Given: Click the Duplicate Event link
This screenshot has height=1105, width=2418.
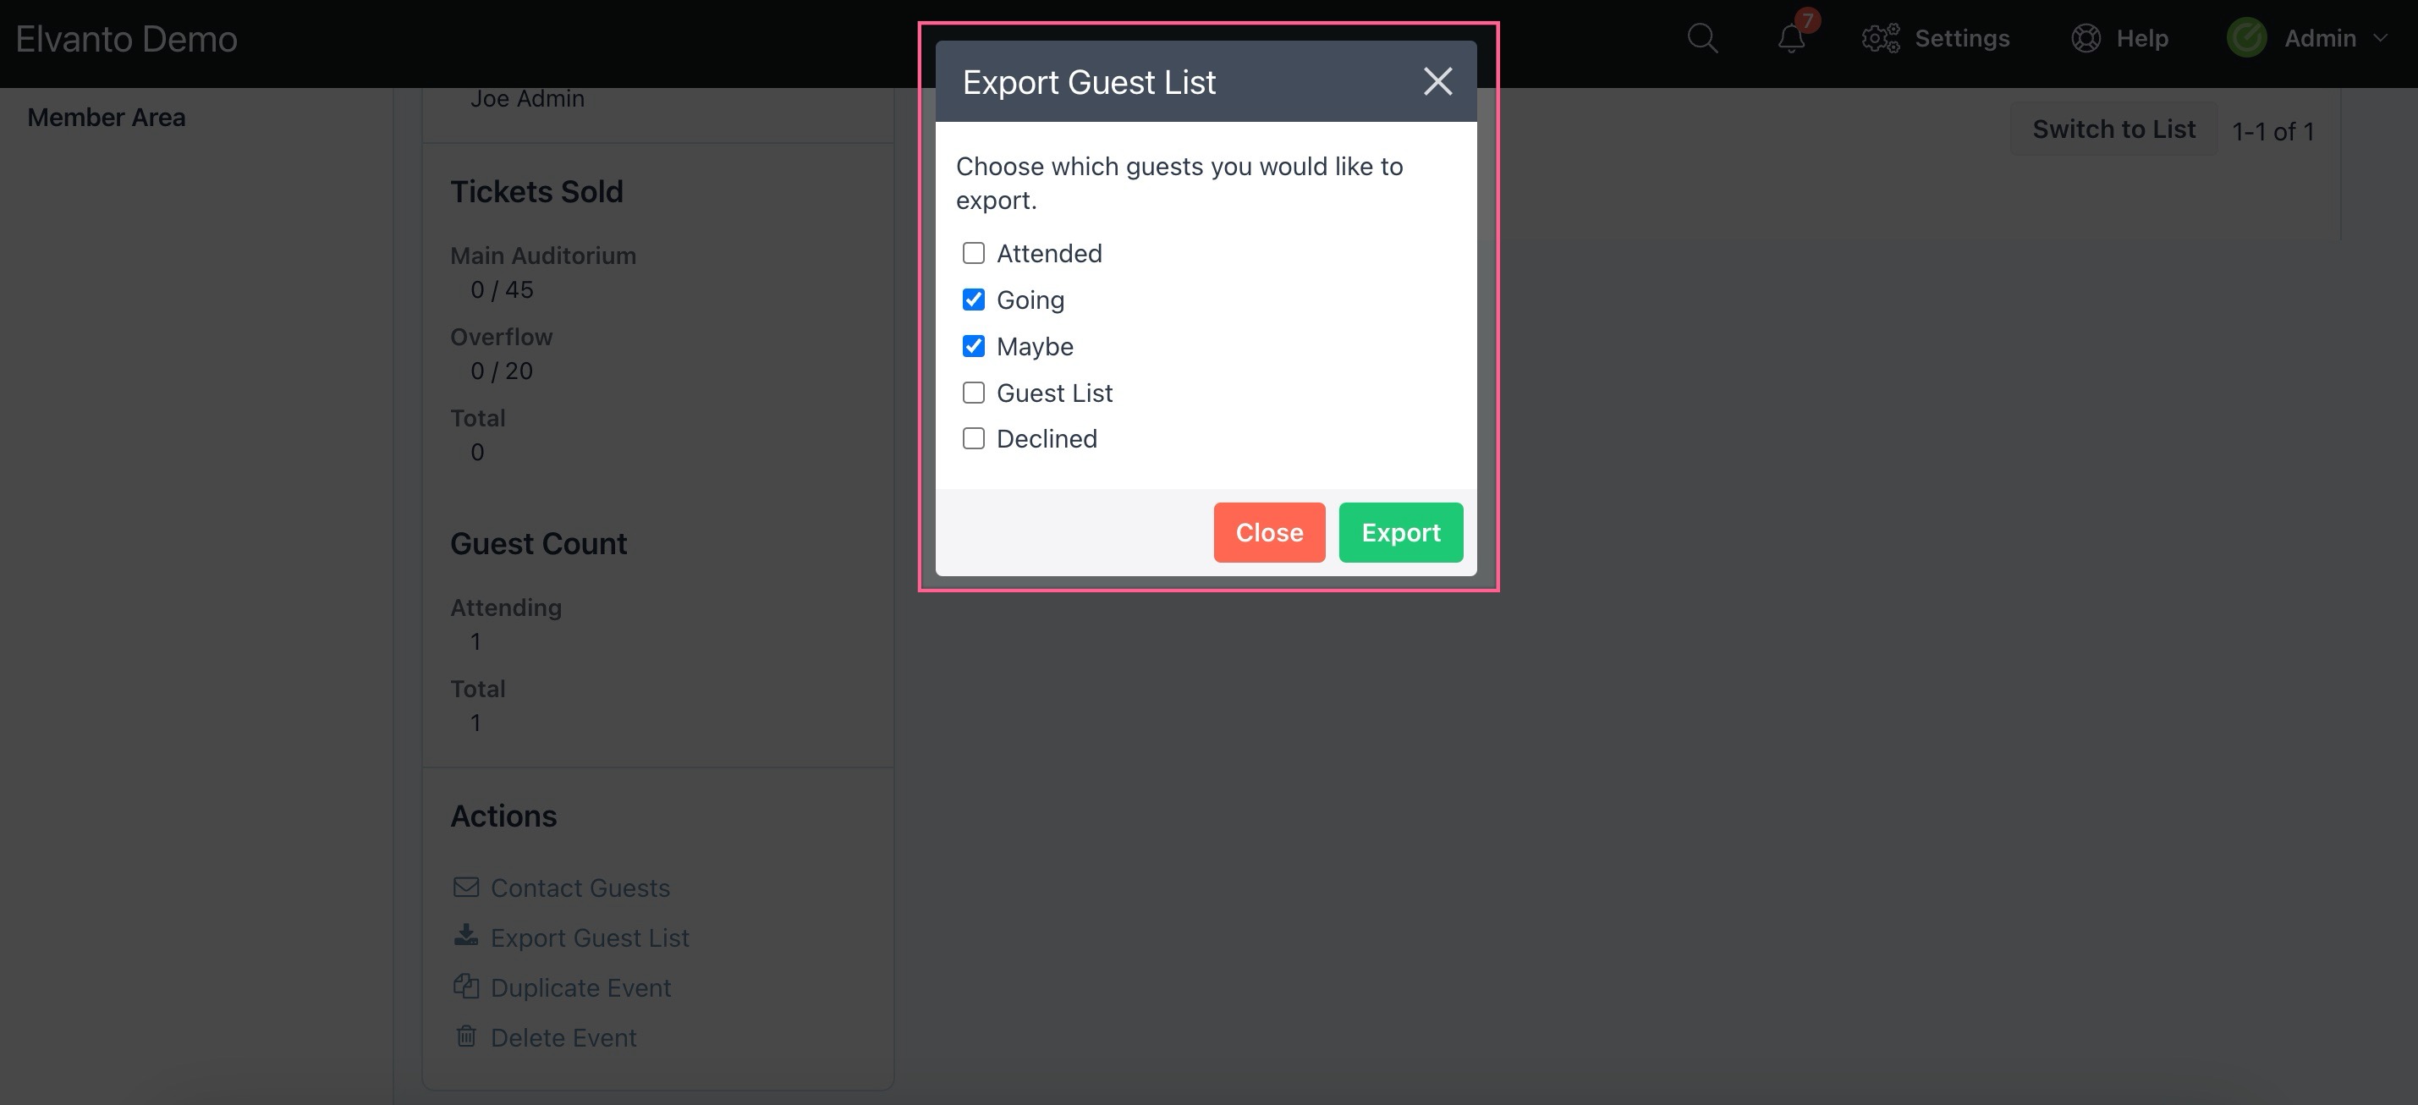Looking at the screenshot, I should pos(580,987).
